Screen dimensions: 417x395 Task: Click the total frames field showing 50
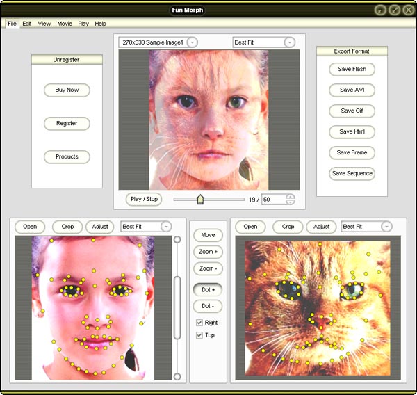[x=273, y=200]
